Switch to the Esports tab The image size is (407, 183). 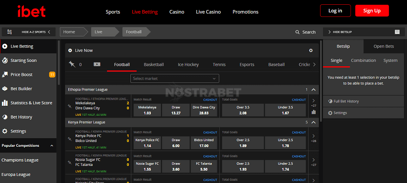pos(247,65)
